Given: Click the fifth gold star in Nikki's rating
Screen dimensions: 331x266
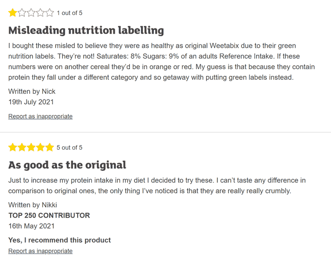Looking at the screenshot, I should tap(50, 147).
